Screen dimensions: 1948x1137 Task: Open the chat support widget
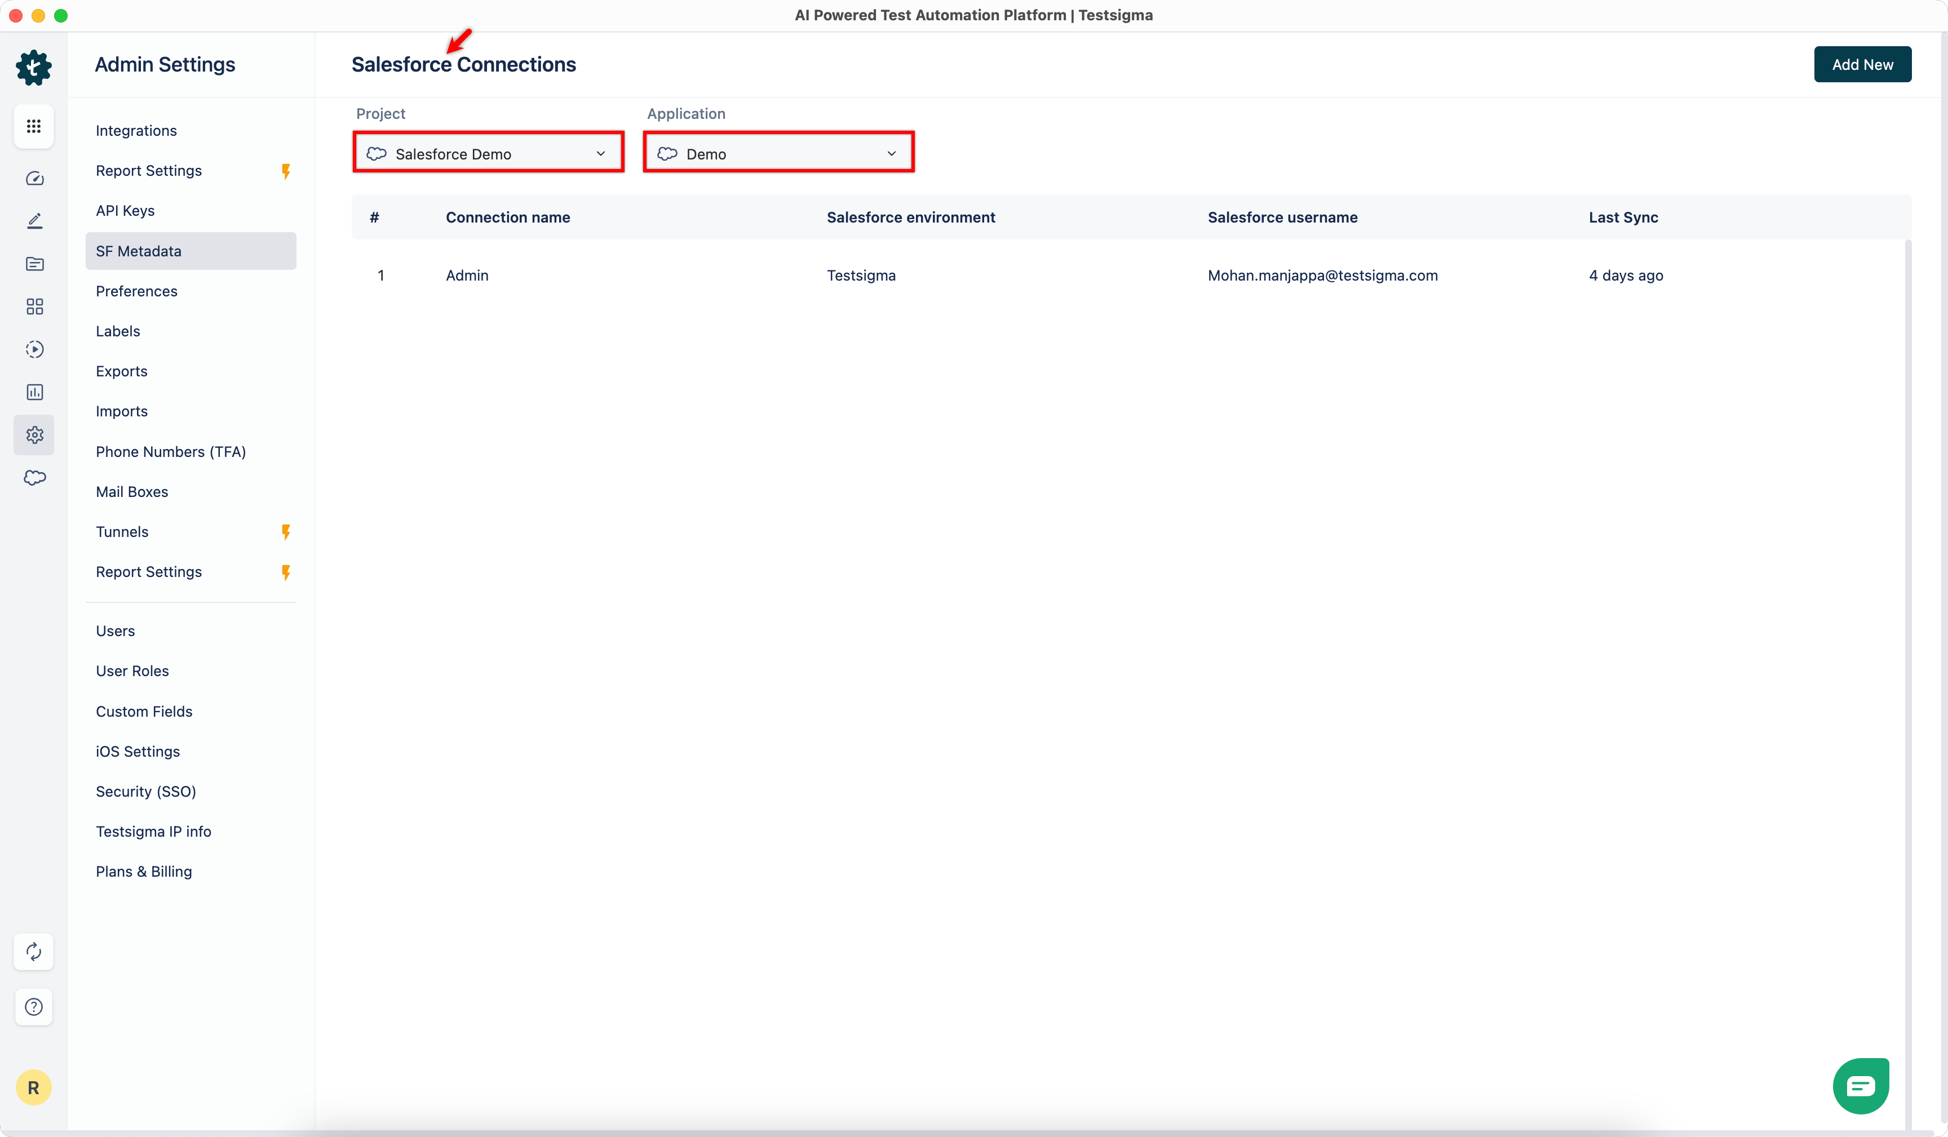pos(1860,1085)
